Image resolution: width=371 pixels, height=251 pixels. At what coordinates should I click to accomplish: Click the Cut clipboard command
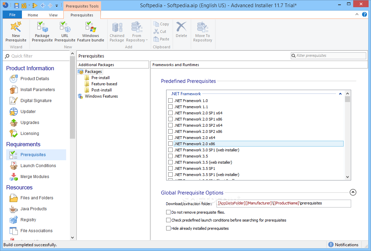[160, 32]
